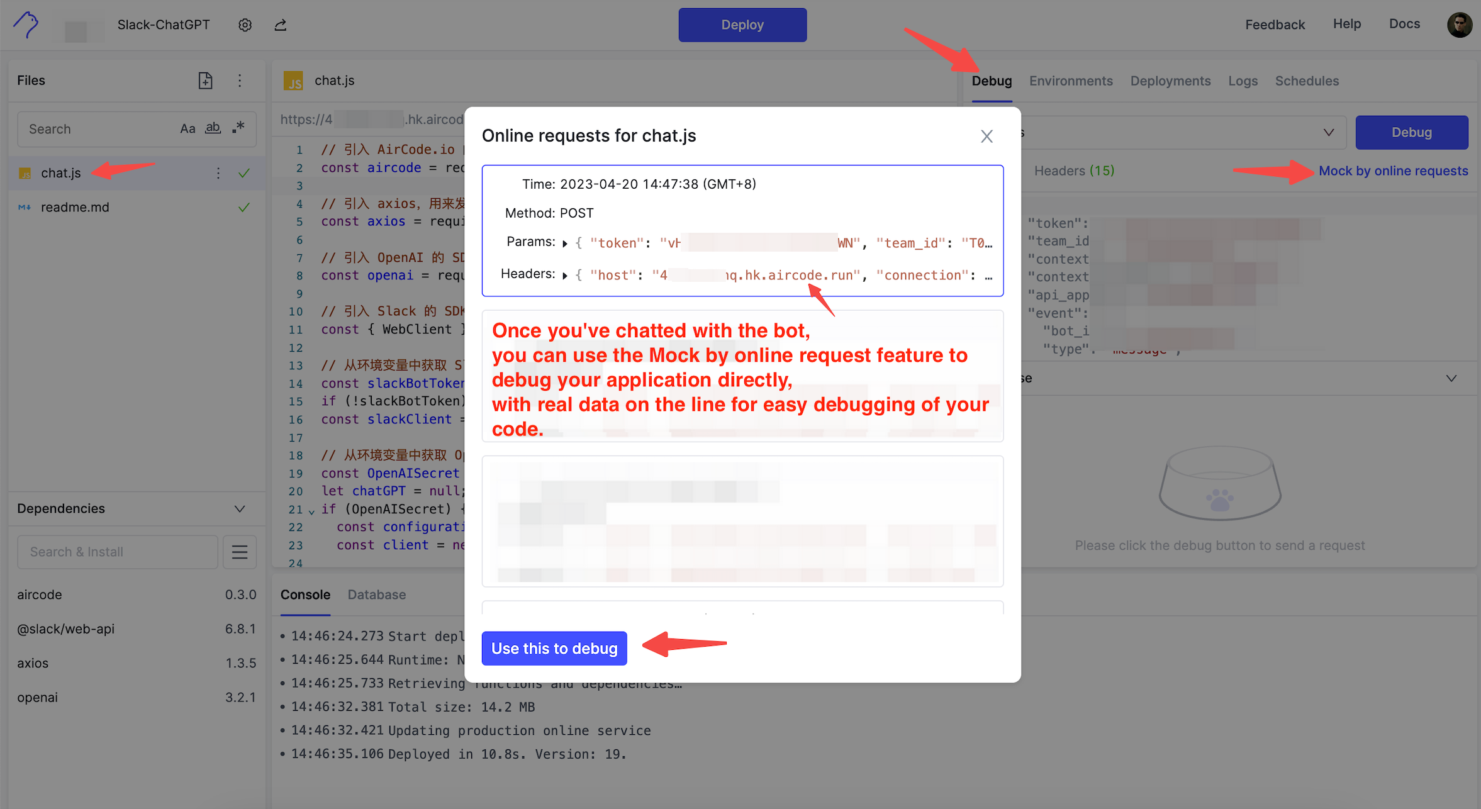This screenshot has width=1481, height=809.
Task: Click Use this to debug button
Action: click(x=554, y=649)
